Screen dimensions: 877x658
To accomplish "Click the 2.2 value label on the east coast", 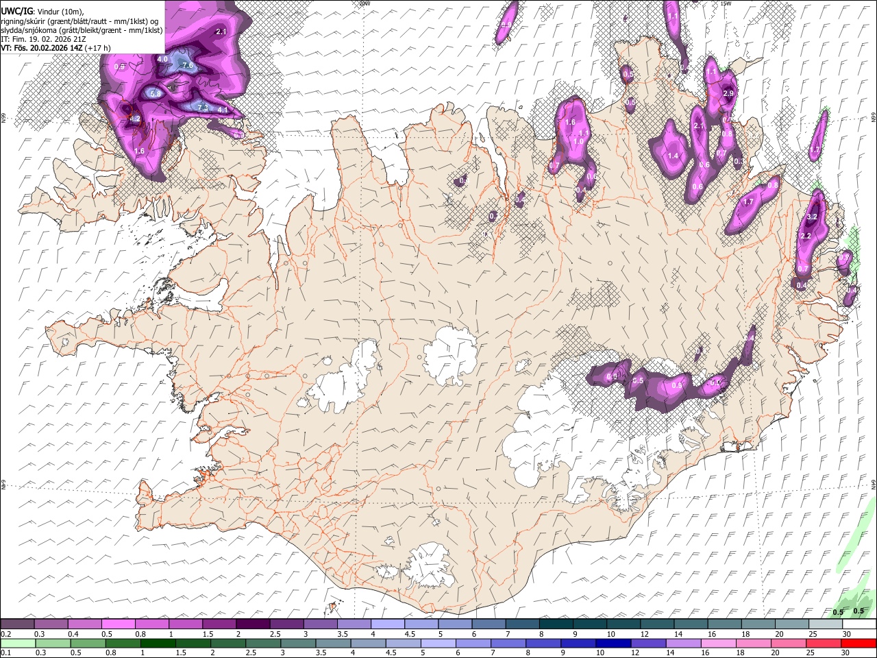I will point(806,236).
